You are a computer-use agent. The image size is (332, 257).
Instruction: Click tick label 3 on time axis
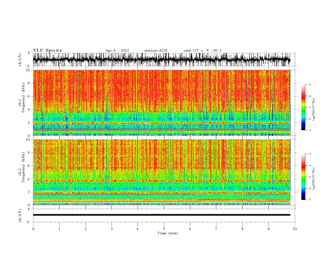pyautogui.click(x=112, y=229)
